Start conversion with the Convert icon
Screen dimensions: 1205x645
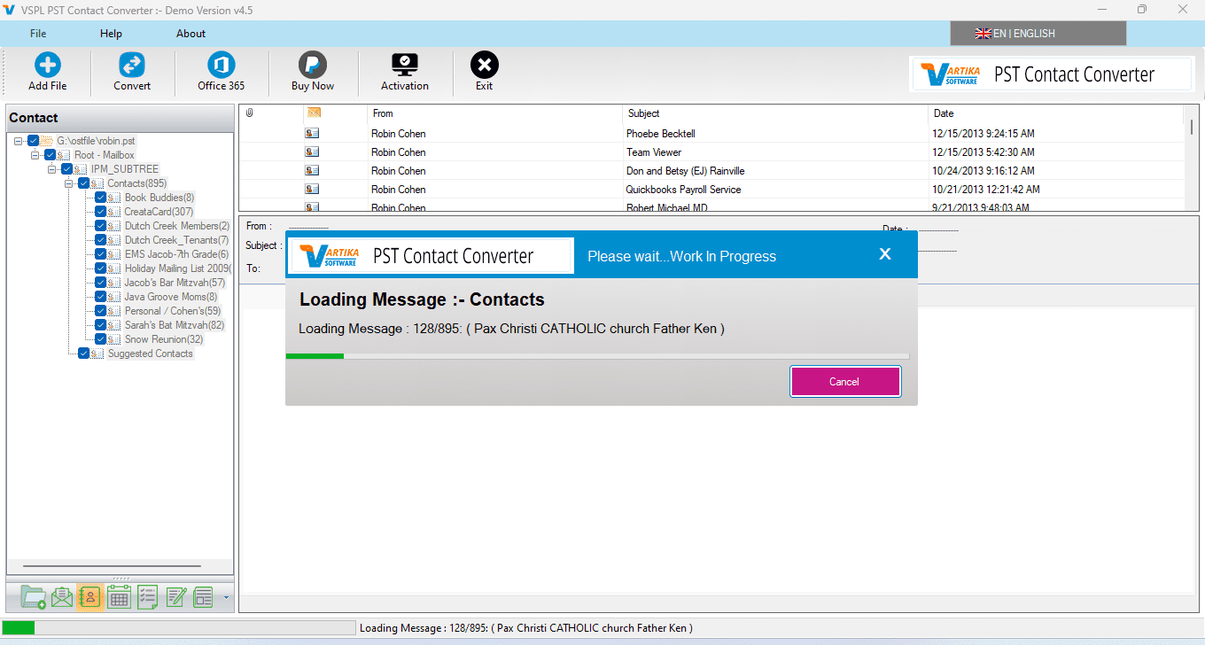click(x=132, y=66)
